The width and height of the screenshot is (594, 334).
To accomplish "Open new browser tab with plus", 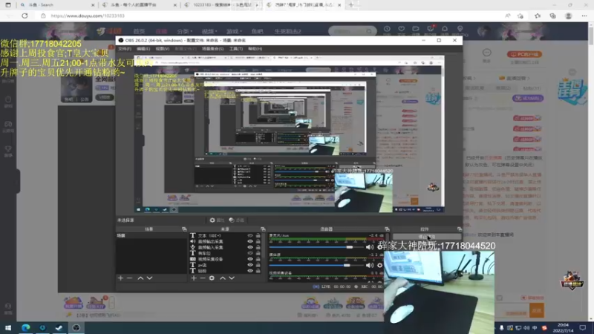I will pyautogui.click(x=351, y=5).
